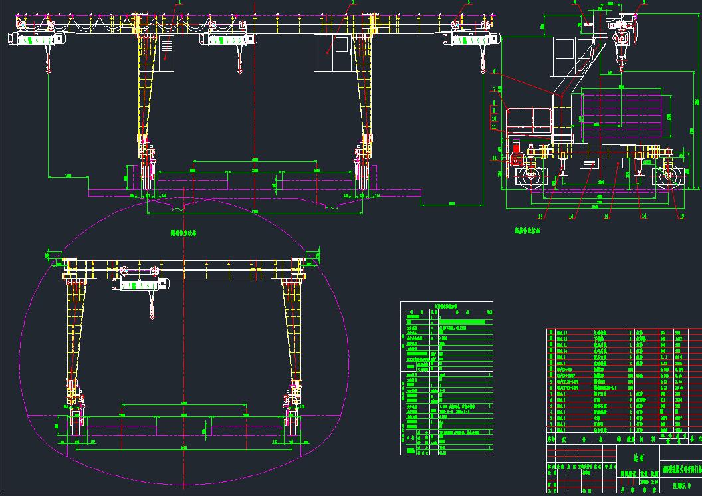This screenshot has width=702, height=496.
Task: Select the 总图 title cell in the title block
Action: click(x=638, y=458)
